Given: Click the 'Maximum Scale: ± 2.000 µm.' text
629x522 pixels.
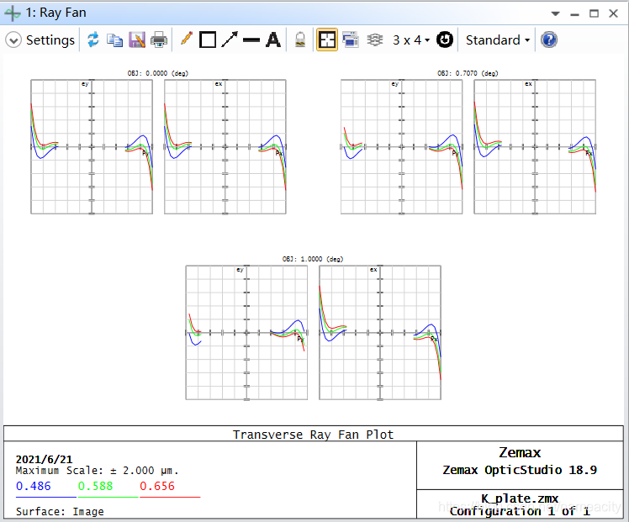Looking at the screenshot, I should pyautogui.click(x=97, y=471).
